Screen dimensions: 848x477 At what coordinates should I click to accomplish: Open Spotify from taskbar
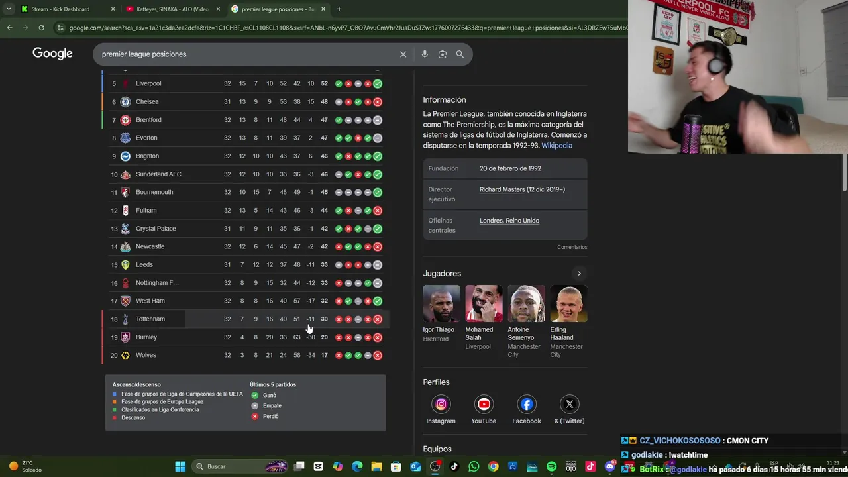pyautogui.click(x=551, y=466)
